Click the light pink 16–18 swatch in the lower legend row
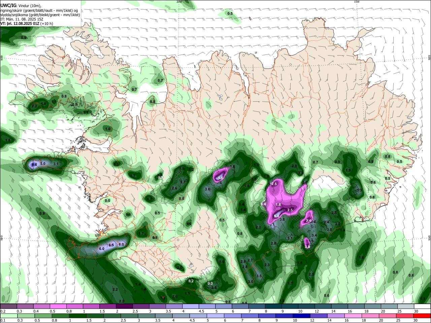This screenshot has height=323, width=431. coord(353,316)
